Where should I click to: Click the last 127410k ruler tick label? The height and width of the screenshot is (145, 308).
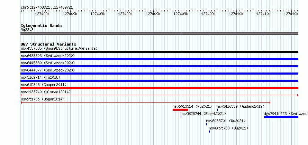[x=291, y=14]
